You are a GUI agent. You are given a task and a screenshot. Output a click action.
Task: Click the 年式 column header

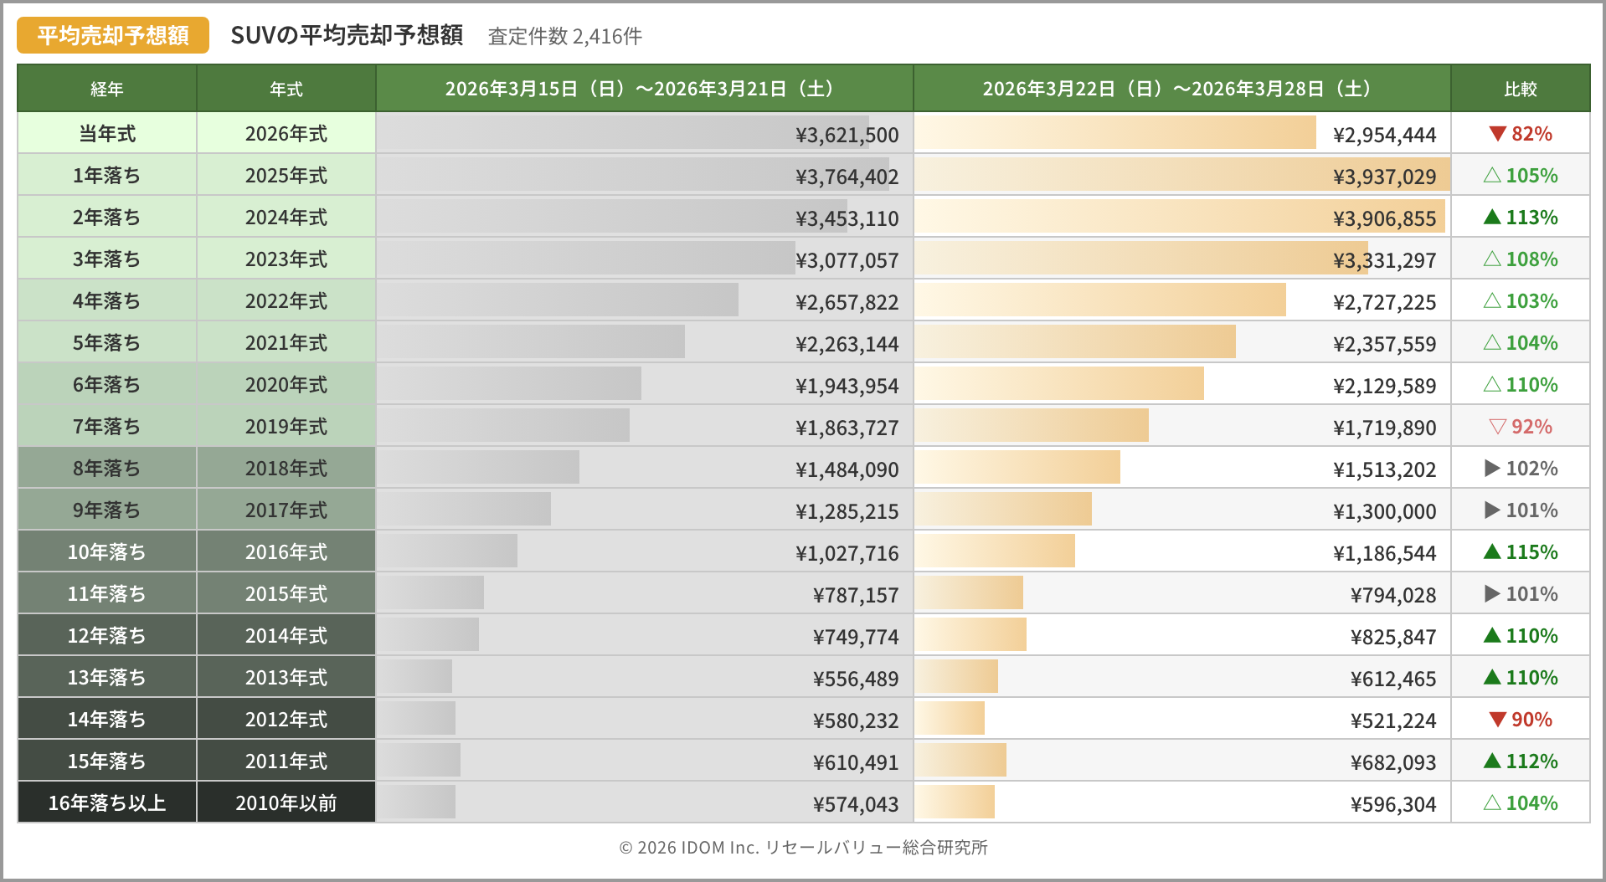pyautogui.click(x=286, y=89)
